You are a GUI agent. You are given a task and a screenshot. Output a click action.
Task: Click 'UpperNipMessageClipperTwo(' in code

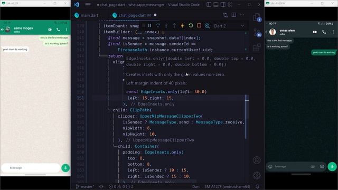pyautogui.click(x=171, y=116)
